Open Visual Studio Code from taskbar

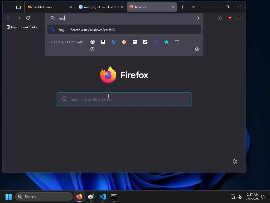click(103, 197)
